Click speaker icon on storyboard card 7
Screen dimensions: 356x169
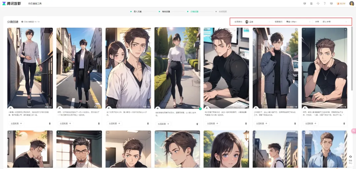click(305, 107)
